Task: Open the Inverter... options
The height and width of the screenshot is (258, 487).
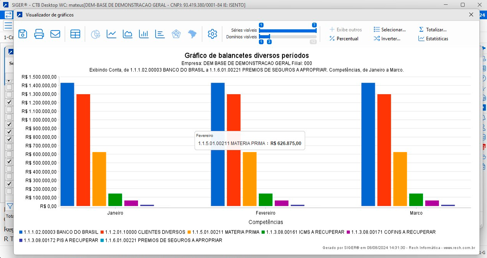Action: (387, 39)
